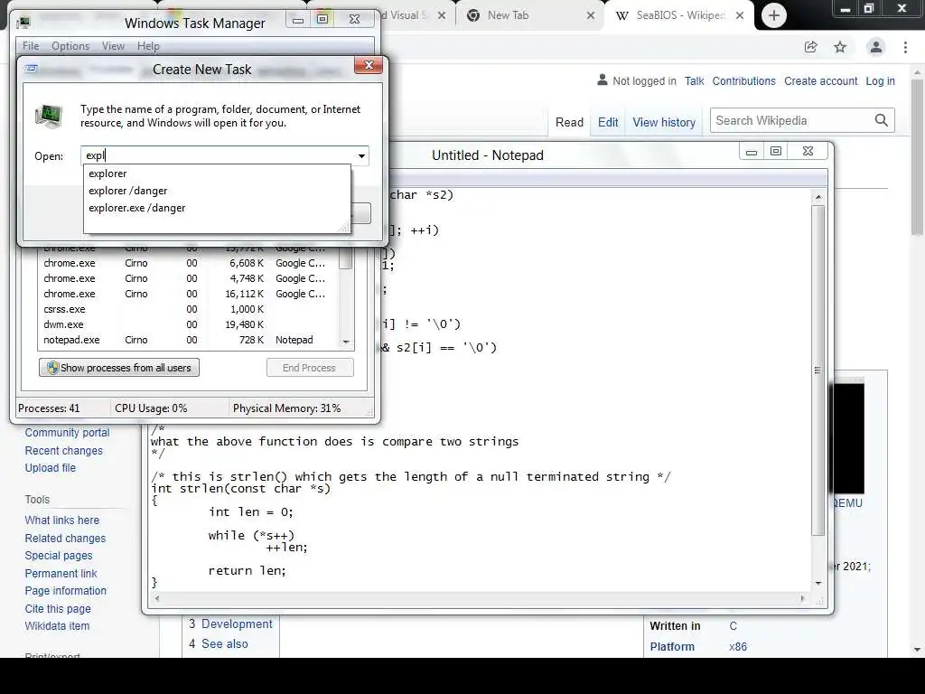Open the Talk link
This screenshot has height=694, width=925.
(x=695, y=80)
